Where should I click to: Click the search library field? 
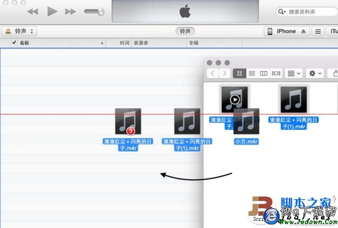pyautogui.click(x=307, y=12)
